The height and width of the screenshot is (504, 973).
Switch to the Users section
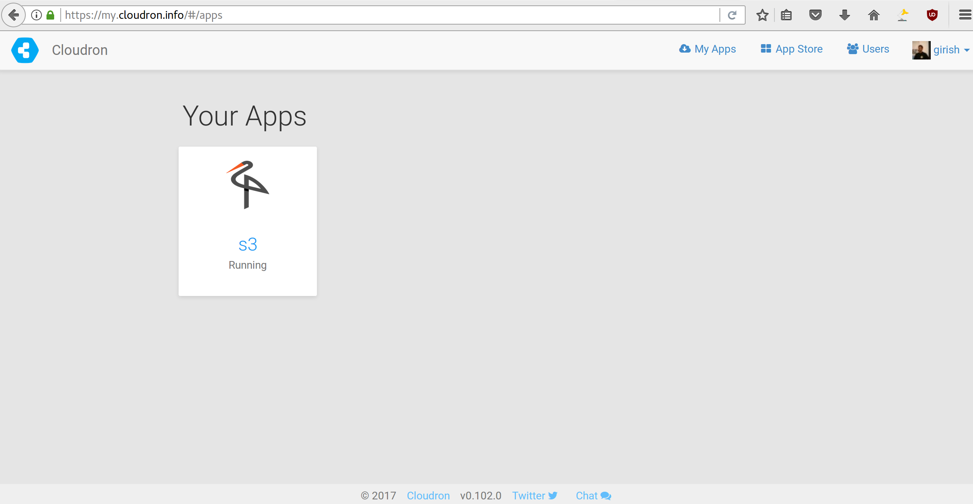pos(875,49)
